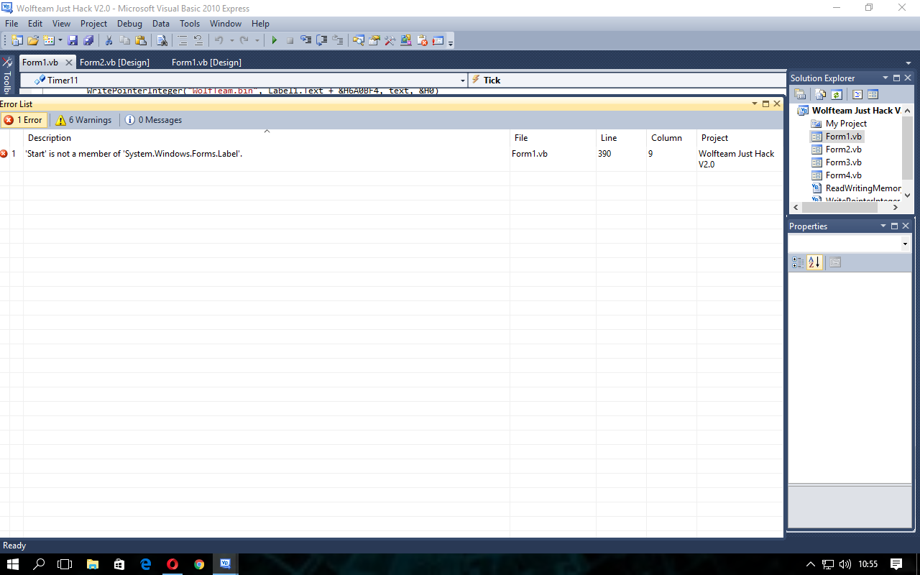Sort the Error List by Line column
The width and height of the screenshot is (920, 575).
tap(621, 138)
